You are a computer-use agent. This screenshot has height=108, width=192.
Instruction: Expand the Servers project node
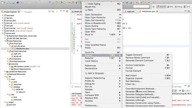3,18
